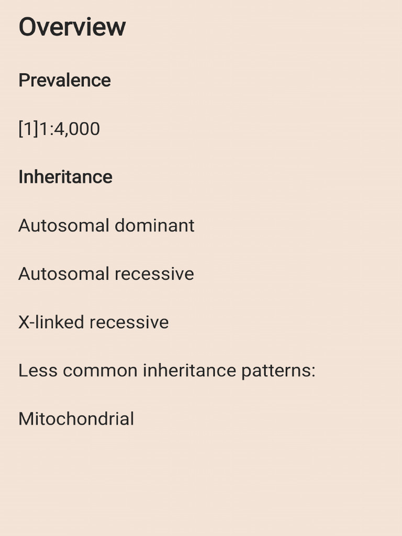Click the Less common inheritance patterns text
The height and width of the screenshot is (536, 402).
tap(167, 371)
